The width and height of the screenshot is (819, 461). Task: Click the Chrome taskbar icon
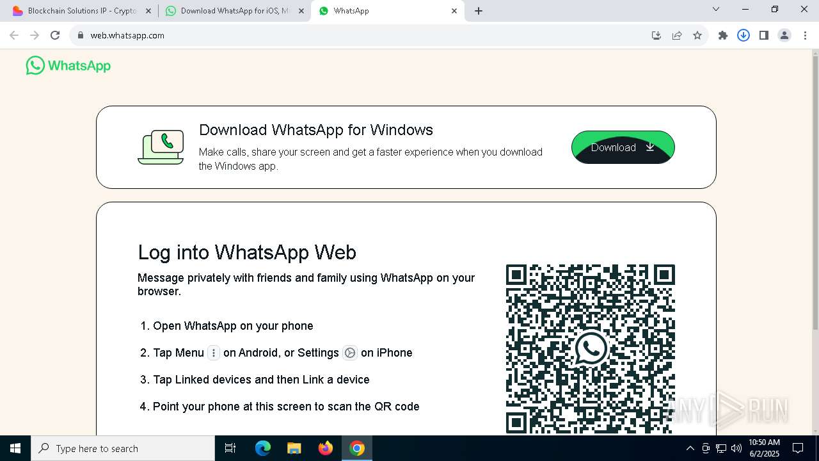(x=357, y=448)
